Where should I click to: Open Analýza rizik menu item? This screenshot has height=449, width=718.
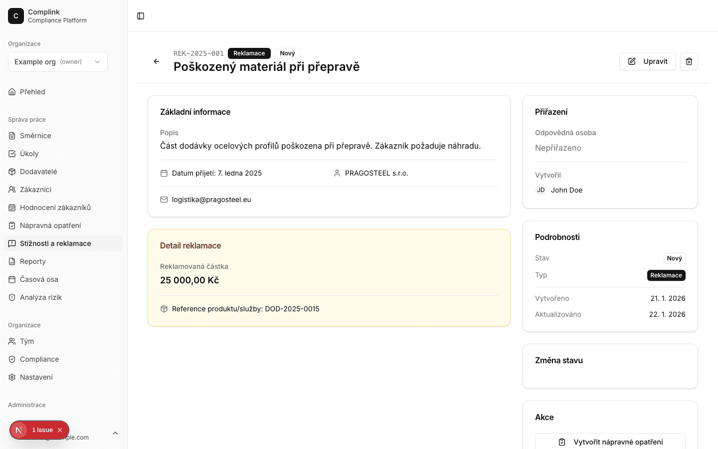tap(41, 297)
